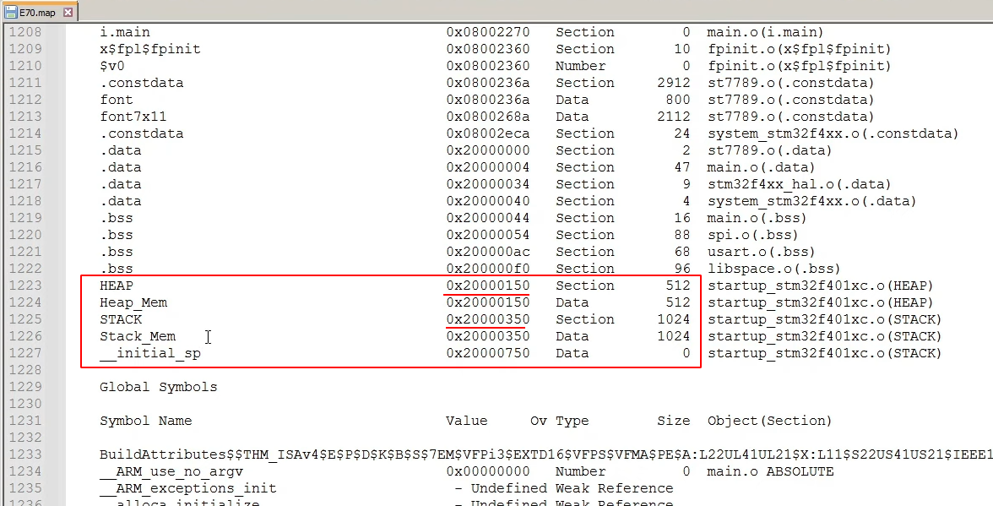Select the STACK section line
This screenshot has height=506, width=993.
tap(120, 319)
